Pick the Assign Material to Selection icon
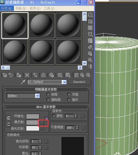Image resolution: width=138 pixels, height=155 pixels. click(x=19, y=75)
